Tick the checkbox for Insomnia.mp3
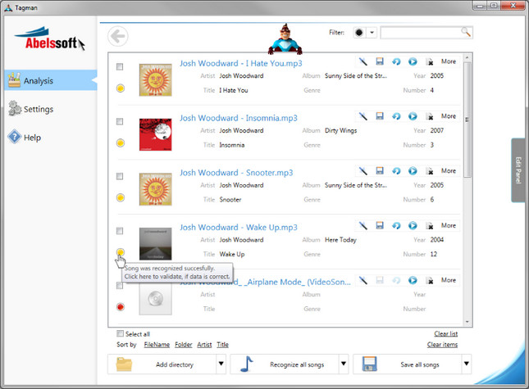 point(121,121)
